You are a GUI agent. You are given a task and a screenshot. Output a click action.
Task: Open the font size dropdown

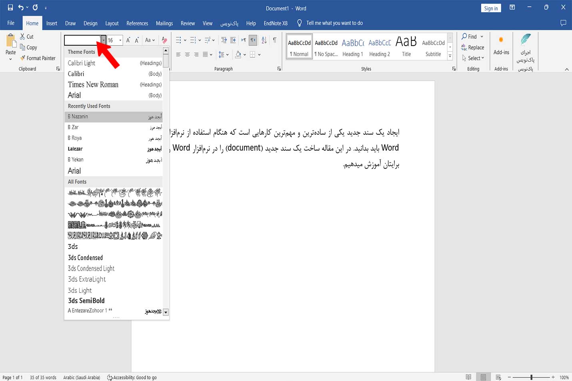pos(120,40)
